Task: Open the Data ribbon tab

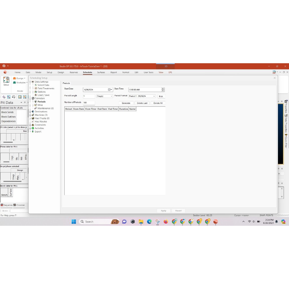Action: (28, 73)
